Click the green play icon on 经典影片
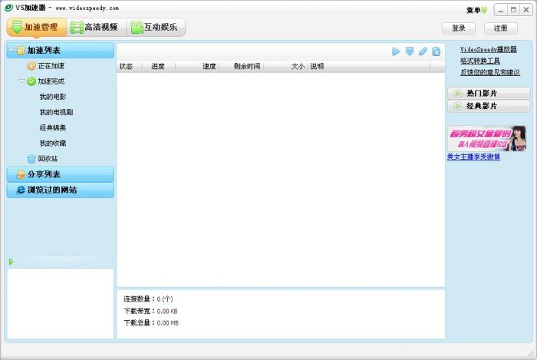This screenshot has height=360, width=537. pos(457,106)
